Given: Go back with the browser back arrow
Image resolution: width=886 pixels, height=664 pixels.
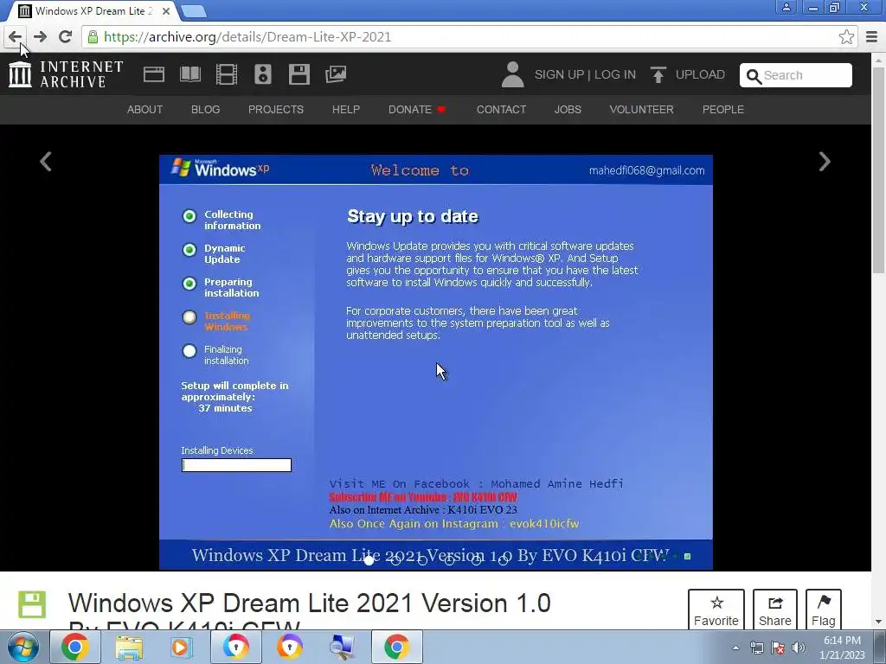Looking at the screenshot, I should (15, 37).
